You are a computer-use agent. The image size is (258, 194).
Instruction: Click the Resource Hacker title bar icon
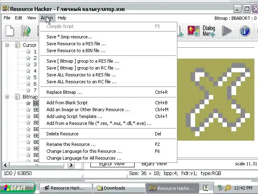(5, 8)
